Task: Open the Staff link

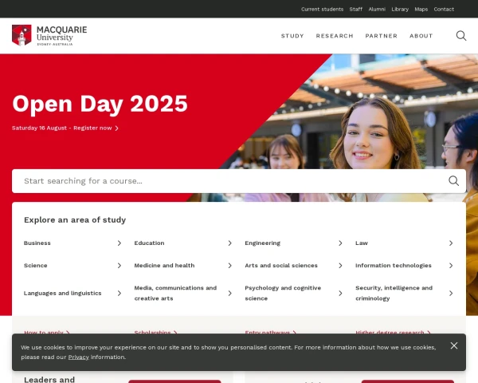Action: pos(356,9)
